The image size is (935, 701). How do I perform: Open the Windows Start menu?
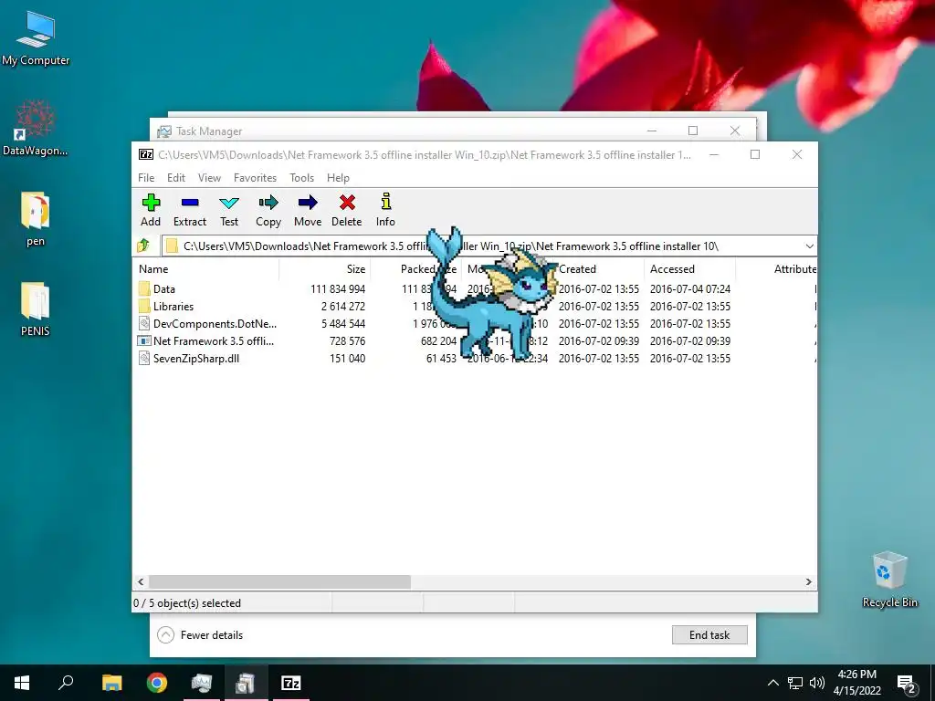click(x=22, y=683)
